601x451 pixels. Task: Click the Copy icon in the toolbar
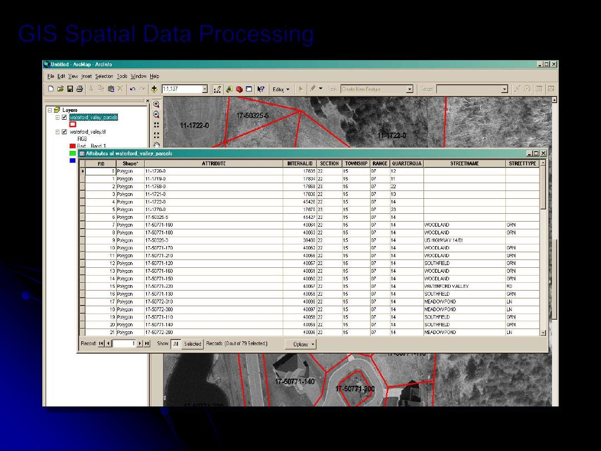[101, 89]
